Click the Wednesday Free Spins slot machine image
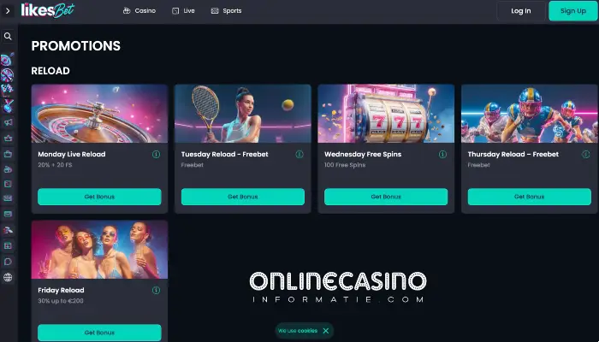 tap(386, 114)
